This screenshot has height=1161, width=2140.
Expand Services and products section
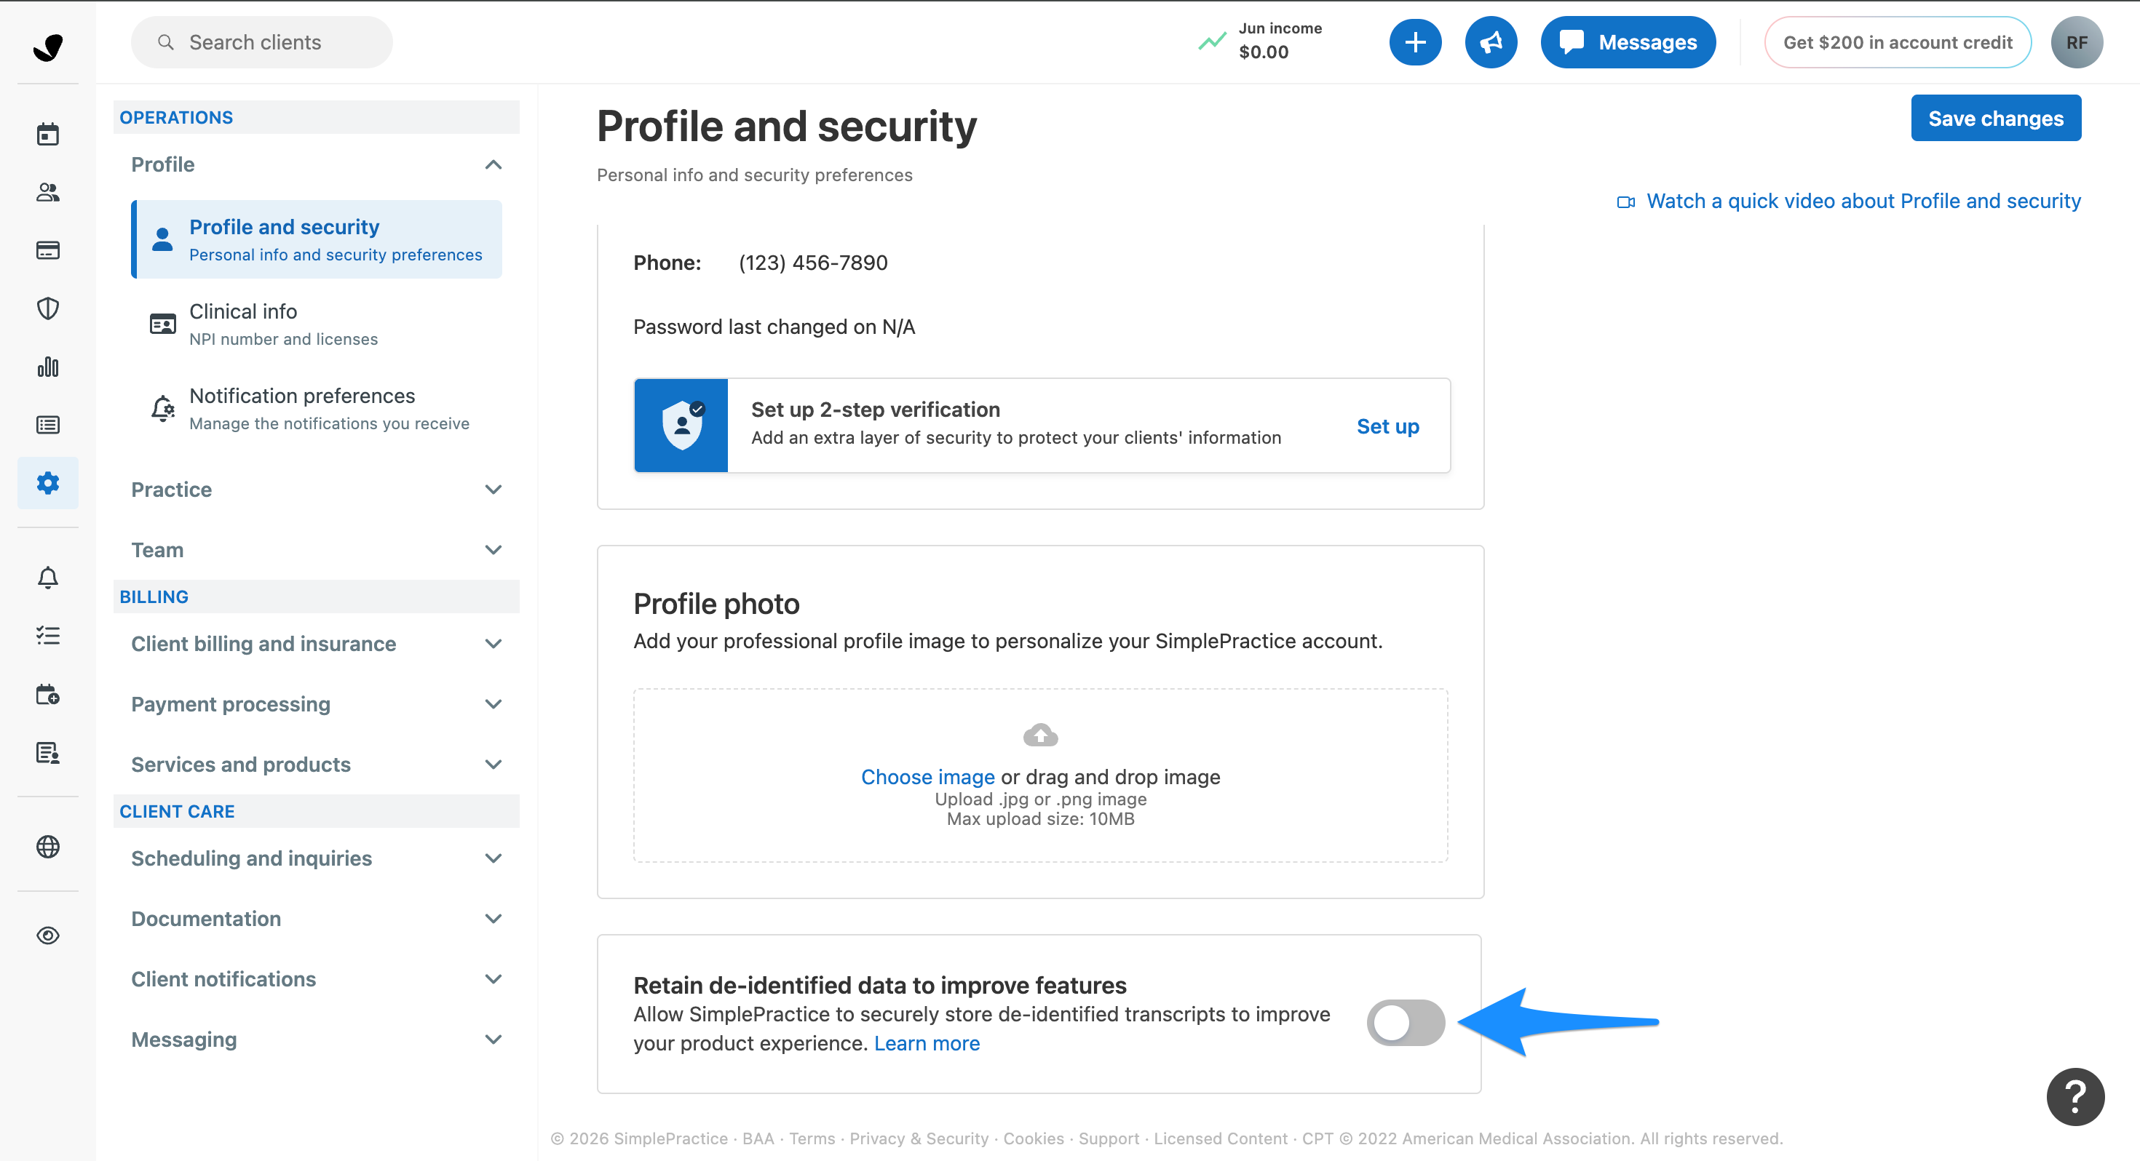tap(316, 764)
